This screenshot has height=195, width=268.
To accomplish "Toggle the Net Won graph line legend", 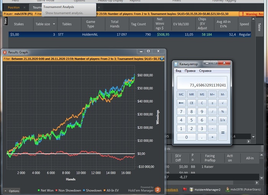I will pyautogui.click(x=46, y=190).
